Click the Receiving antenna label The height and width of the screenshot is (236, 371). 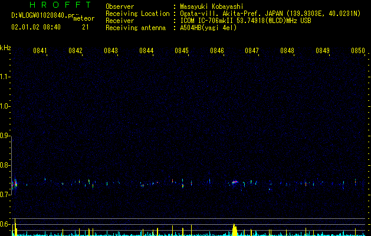tap(136, 28)
